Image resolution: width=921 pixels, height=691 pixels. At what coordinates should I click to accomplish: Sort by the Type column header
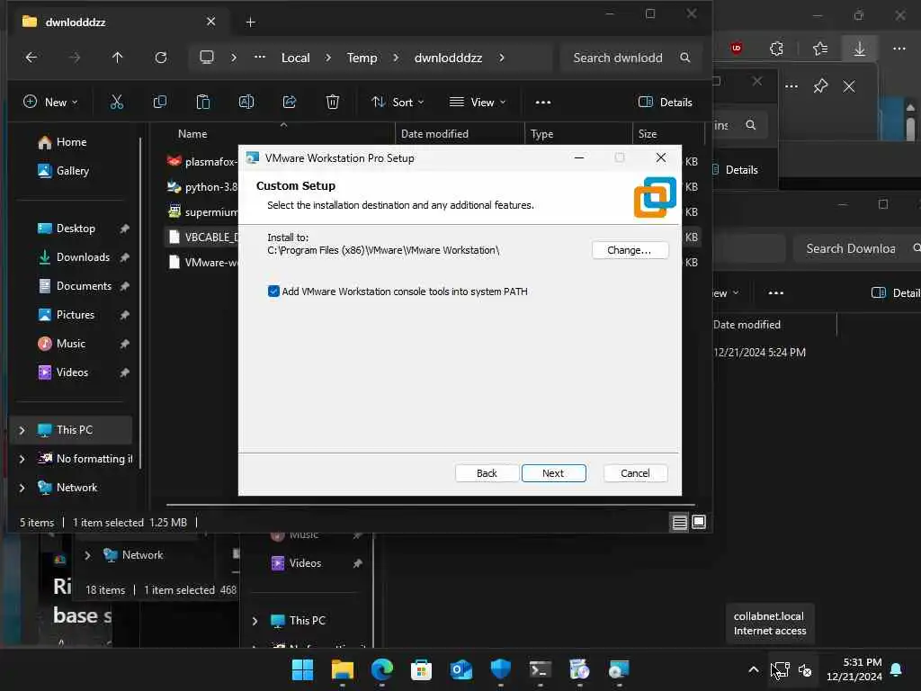click(541, 134)
